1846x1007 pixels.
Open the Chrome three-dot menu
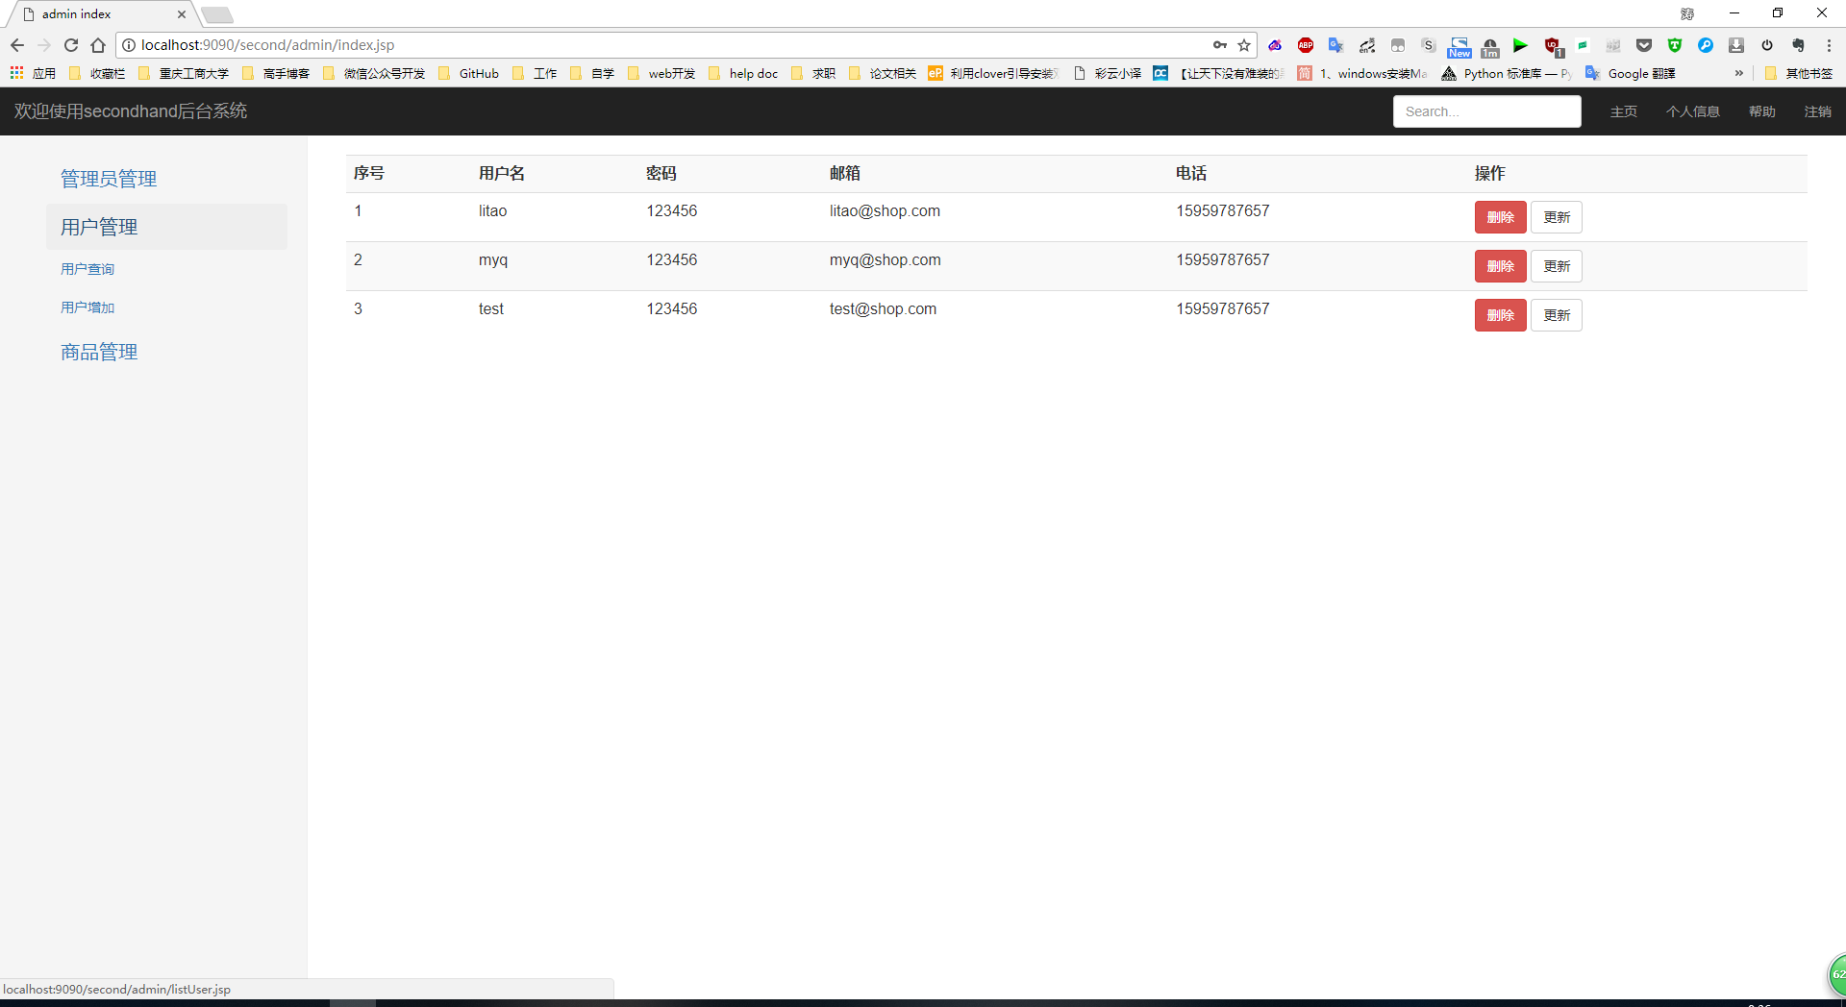coord(1829,45)
